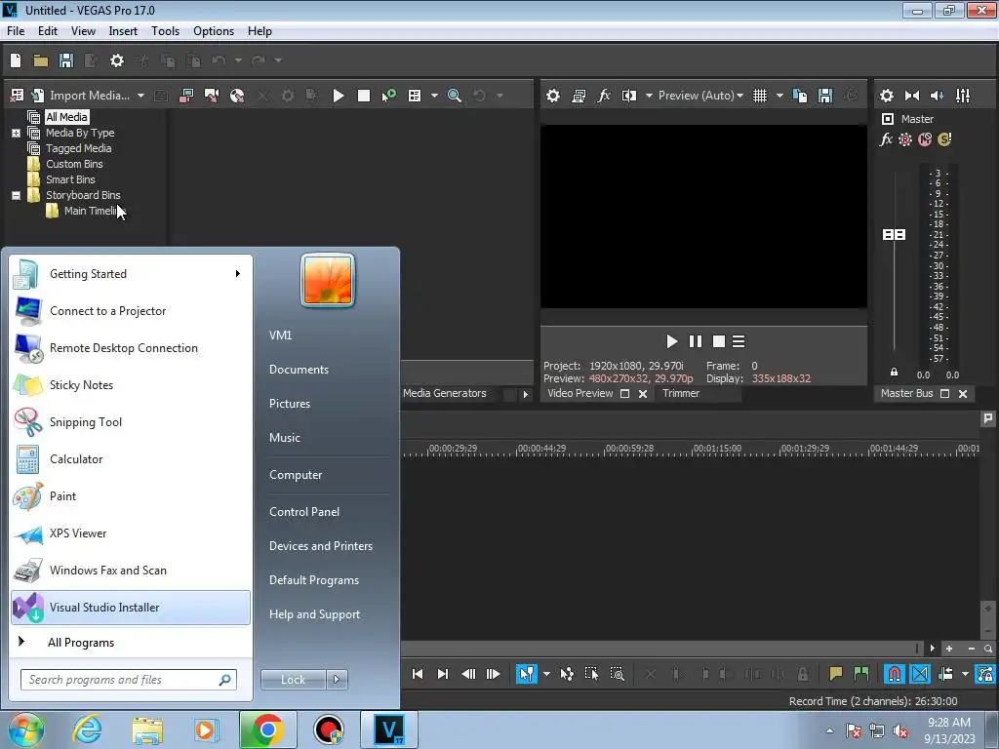This screenshot has width=999, height=749.
Task: Click the Search Media Bins magnifier icon
Action: point(455,96)
